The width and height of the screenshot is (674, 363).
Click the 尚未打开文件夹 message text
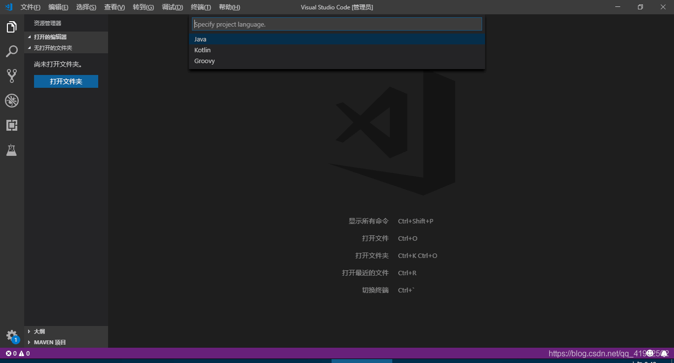pos(58,64)
